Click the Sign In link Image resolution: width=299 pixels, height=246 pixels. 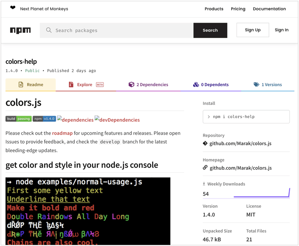pyautogui.click(x=282, y=30)
